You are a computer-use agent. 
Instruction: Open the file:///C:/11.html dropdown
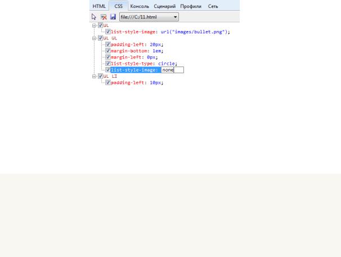tap(149, 17)
